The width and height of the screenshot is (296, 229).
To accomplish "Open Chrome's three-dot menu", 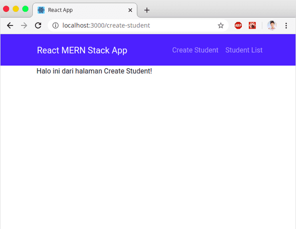I will tap(286, 26).
